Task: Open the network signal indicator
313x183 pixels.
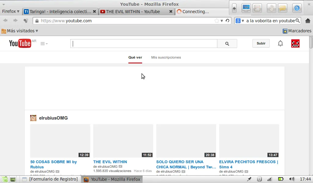Action: tap(270, 179)
